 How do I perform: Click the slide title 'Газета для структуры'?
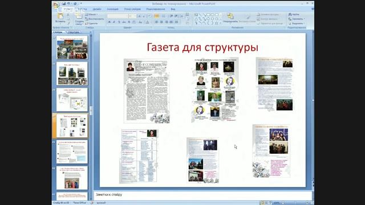point(202,47)
